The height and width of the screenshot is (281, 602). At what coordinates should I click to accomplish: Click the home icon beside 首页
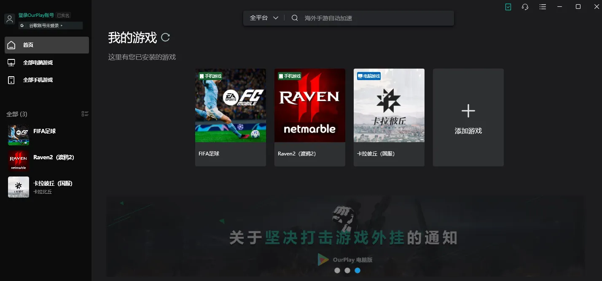(11, 45)
